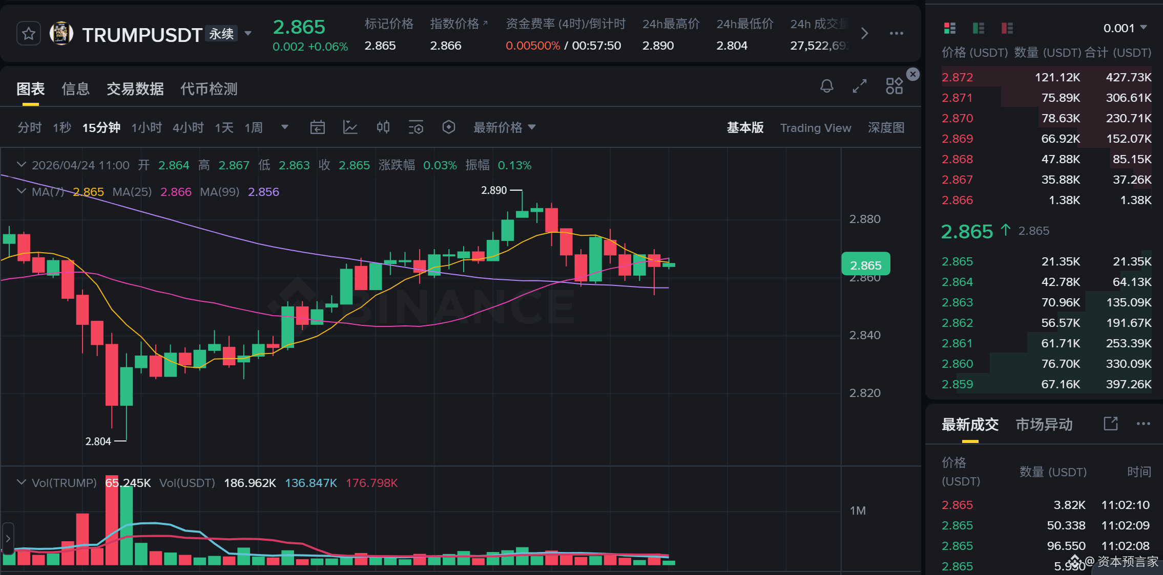Select bid price 2.864 in order book
The height and width of the screenshot is (575, 1163).
(957, 282)
